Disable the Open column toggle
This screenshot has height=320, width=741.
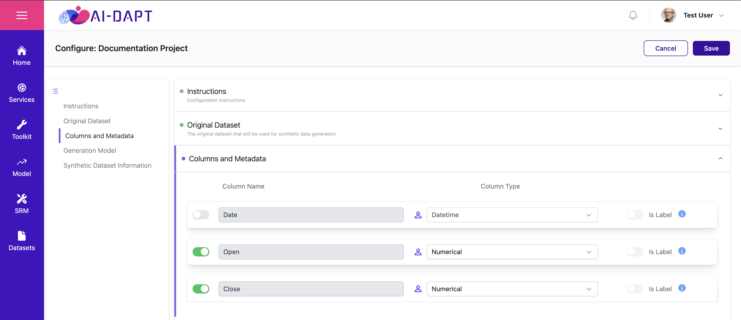point(201,252)
